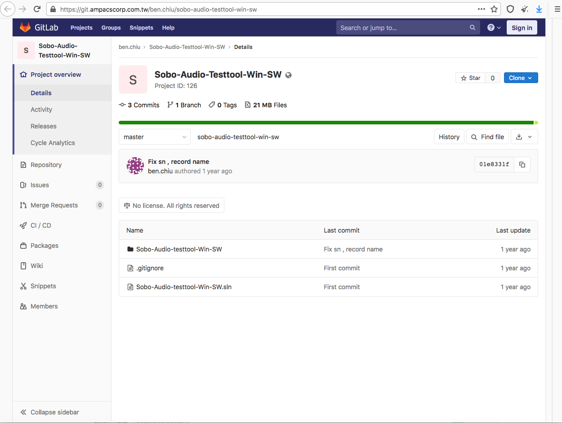Open the help question mark menu
Viewport: 562px width, 423px height.
494,27
